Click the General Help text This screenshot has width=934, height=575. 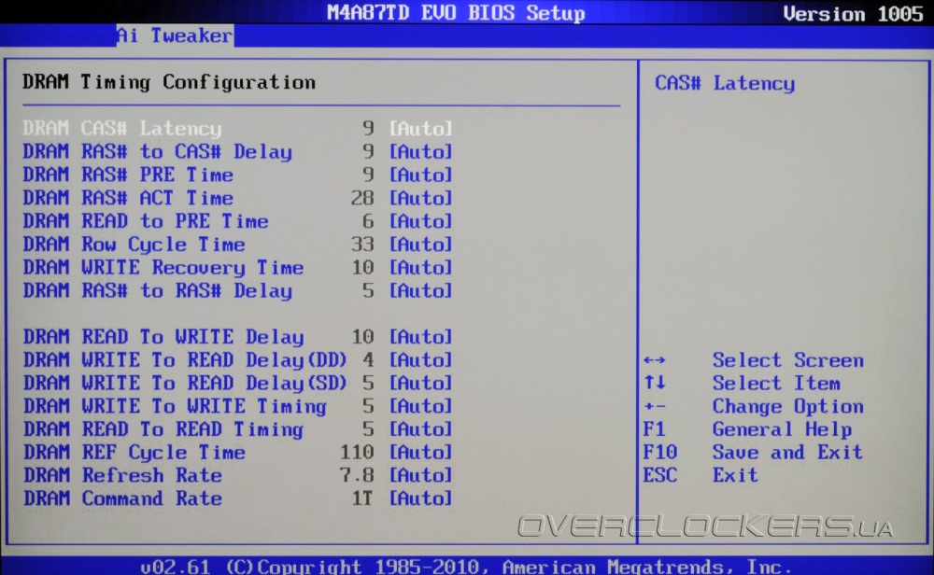782,429
